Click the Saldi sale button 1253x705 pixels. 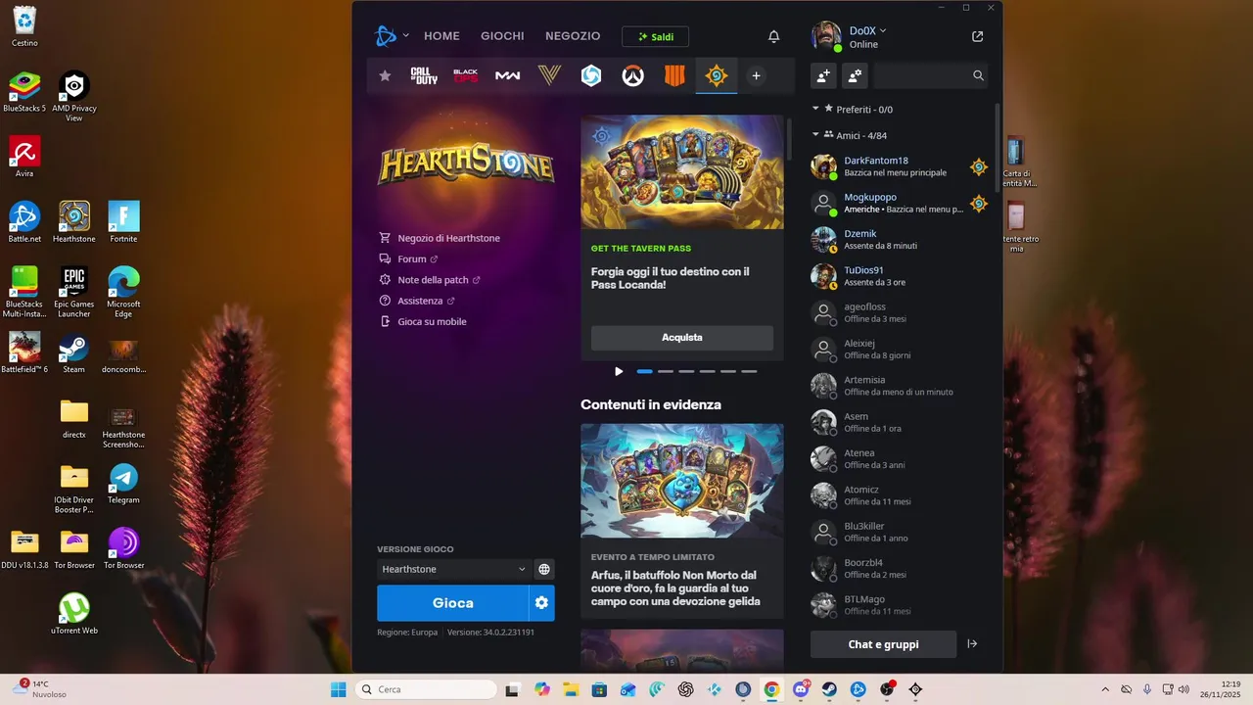(x=655, y=36)
